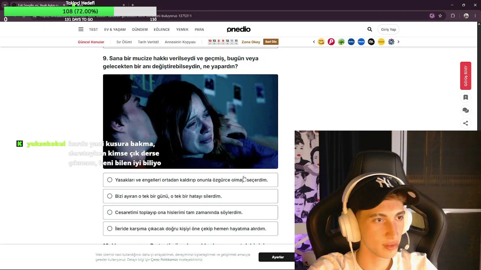Click the bookmark save icon in the side rail
481x270 pixels.
[x=466, y=97]
